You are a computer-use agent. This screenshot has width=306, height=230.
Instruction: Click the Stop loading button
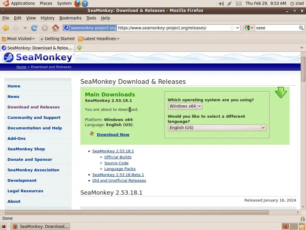pyautogui.click(x=45, y=28)
